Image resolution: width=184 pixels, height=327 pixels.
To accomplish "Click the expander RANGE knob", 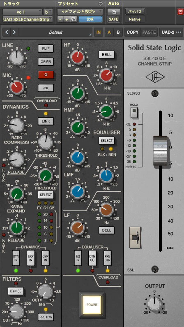I will (17, 194).
